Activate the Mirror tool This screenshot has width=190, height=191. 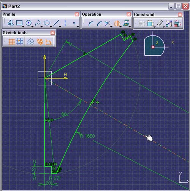coord(117,24)
